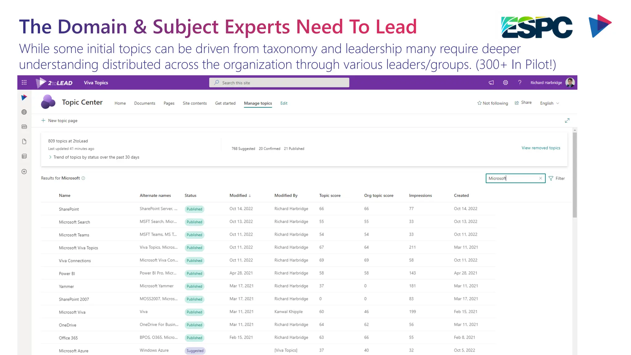631x355 pixels.
Task: Open the Yammer topic
Action: (66, 287)
